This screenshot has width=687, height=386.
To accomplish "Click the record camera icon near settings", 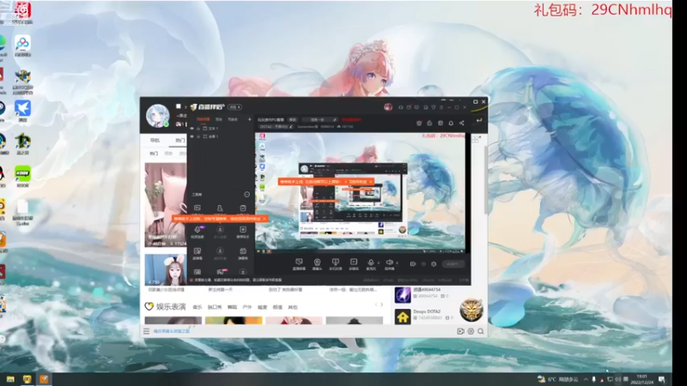I will tap(413, 264).
